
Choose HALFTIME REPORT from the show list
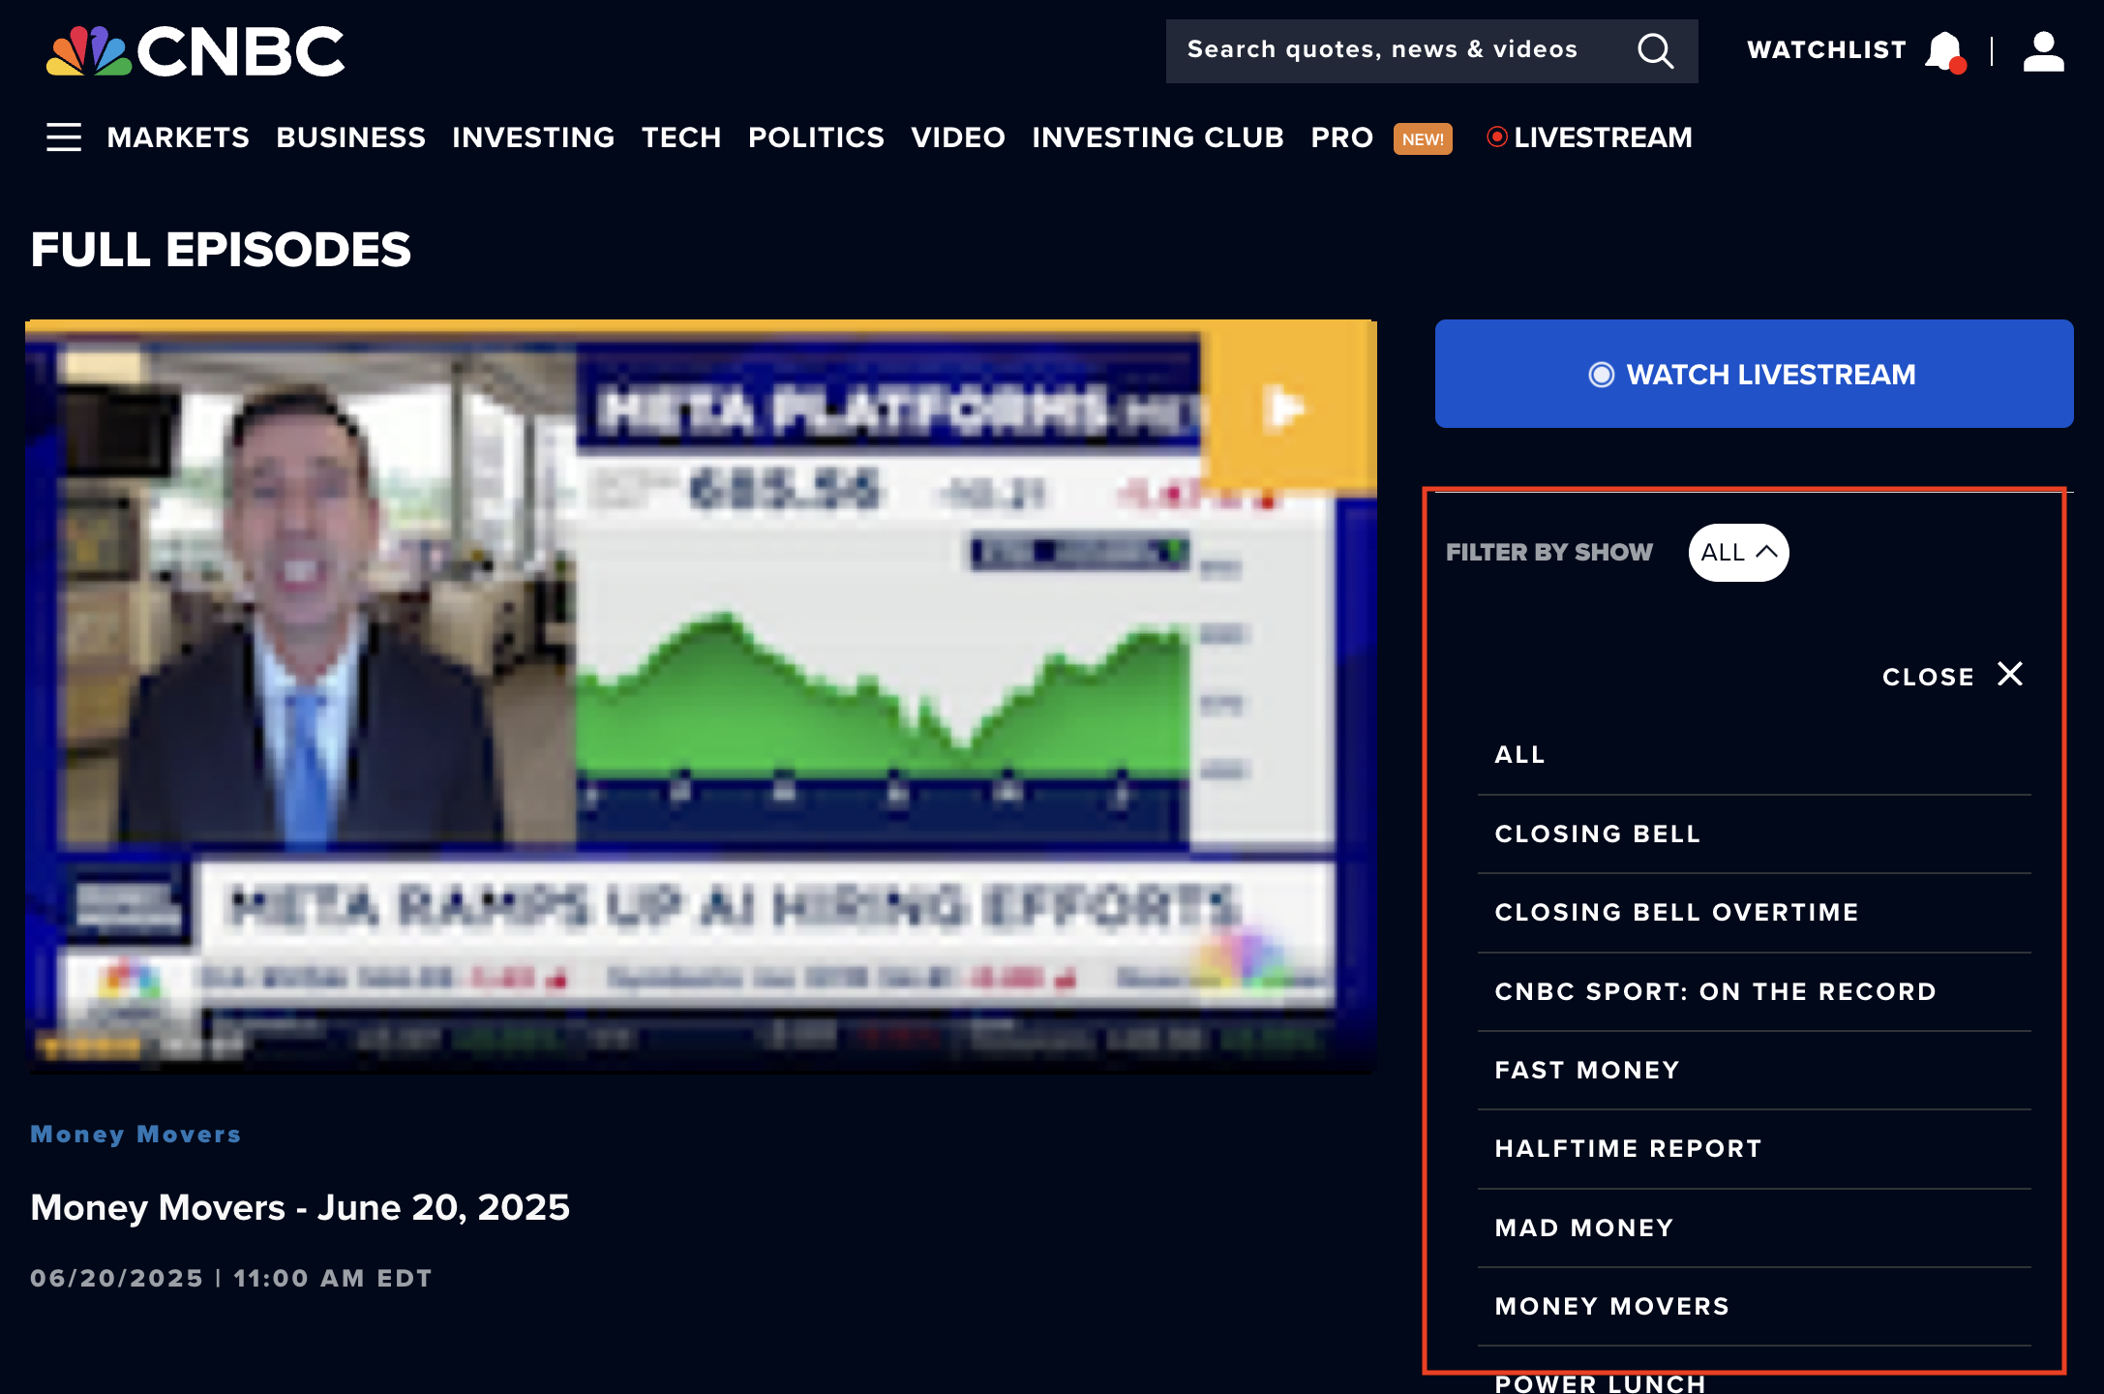(x=1754, y=1149)
